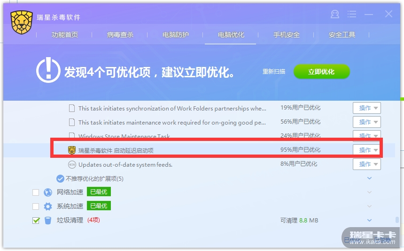The image size is (404, 251).
Task: Click the 已最优 badge next to 系统加速
Action: (99, 206)
